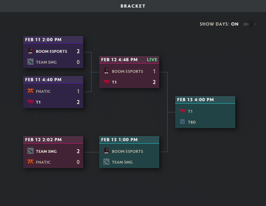The width and height of the screenshot is (266, 206).
Task: Click BOOM Esports logo in Feb 11 2:00 PM match
Action: click(x=30, y=51)
